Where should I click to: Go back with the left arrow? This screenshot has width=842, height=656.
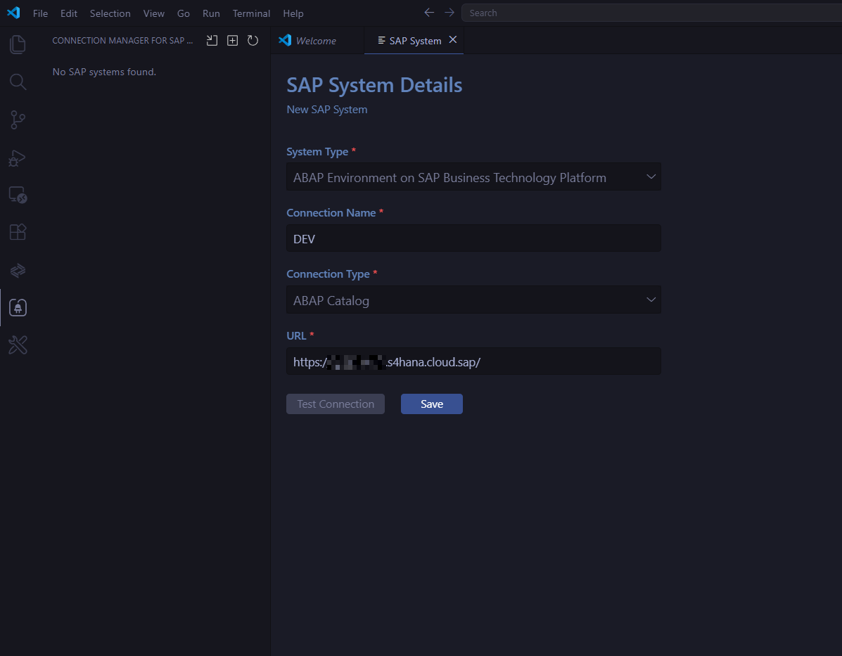[429, 13]
